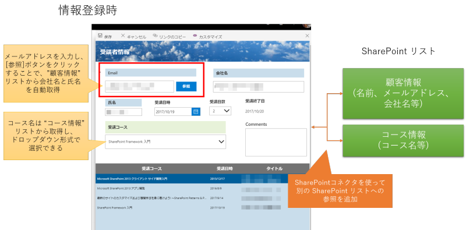This screenshot has height=230, width=466.
Task: Click the 氏名 text box
Action: (123, 112)
